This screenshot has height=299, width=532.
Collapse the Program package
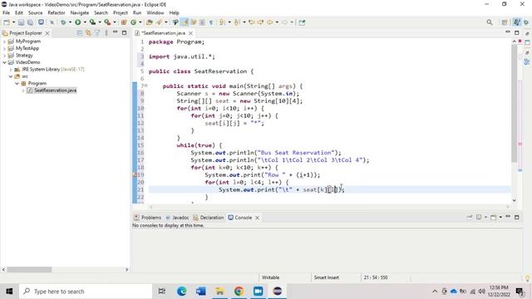pos(17,83)
